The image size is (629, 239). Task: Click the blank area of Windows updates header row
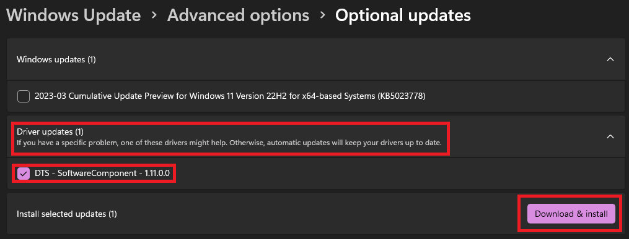[349, 59]
